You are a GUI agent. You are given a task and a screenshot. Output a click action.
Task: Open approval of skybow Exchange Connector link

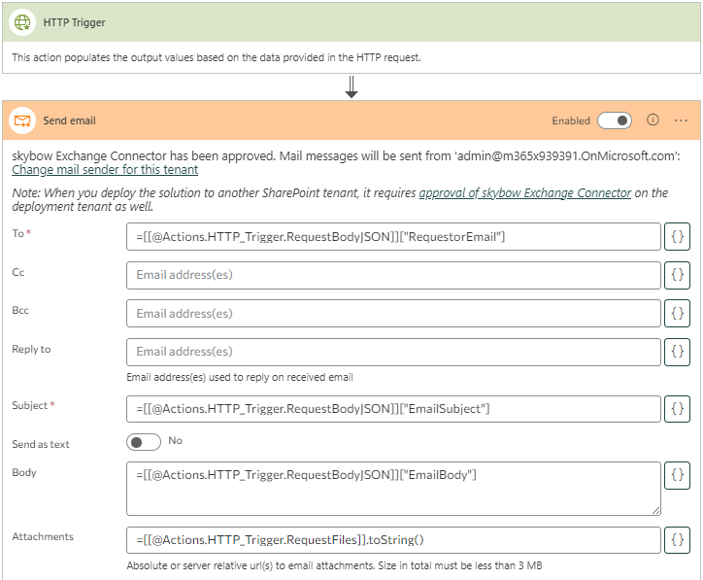click(524, 193)
